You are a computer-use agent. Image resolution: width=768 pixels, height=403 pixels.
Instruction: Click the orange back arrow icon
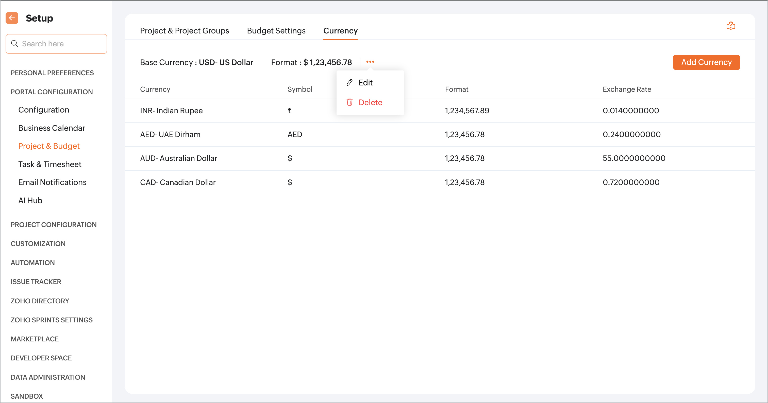[12, 18]
